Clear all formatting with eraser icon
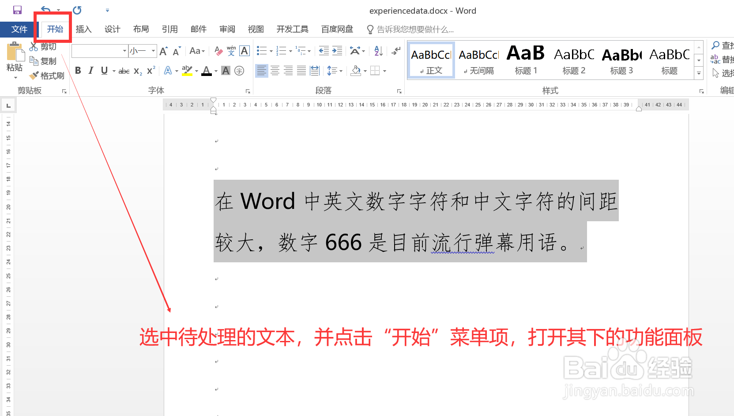The width and height of the screenshot is (734, 416). (218, 51)
